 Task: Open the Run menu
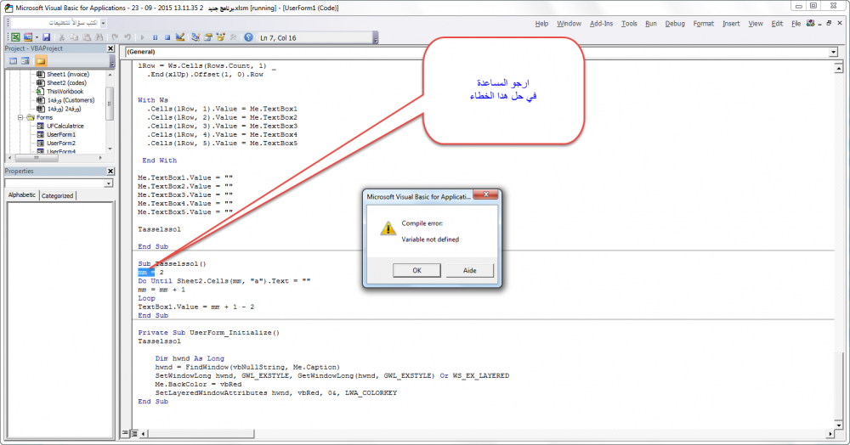[650, 23]
